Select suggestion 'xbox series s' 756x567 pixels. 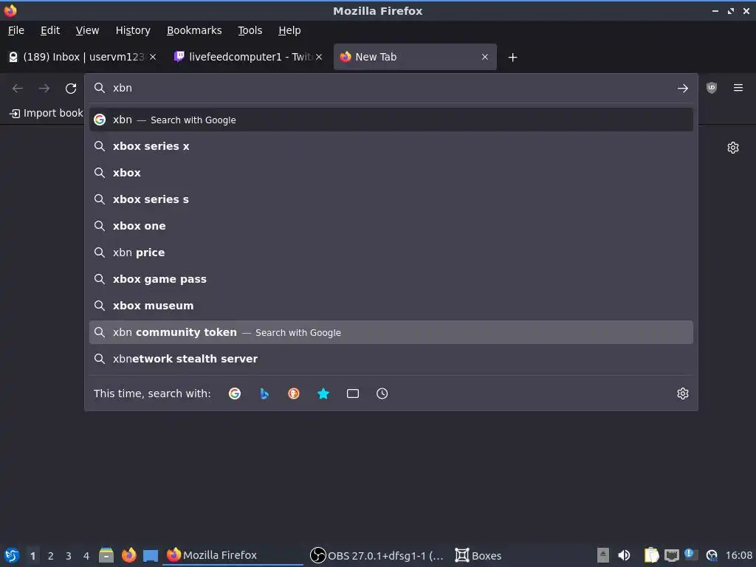pos(391,199)
